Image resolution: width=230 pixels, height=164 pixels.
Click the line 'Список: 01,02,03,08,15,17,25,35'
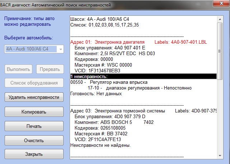[104, 25]
